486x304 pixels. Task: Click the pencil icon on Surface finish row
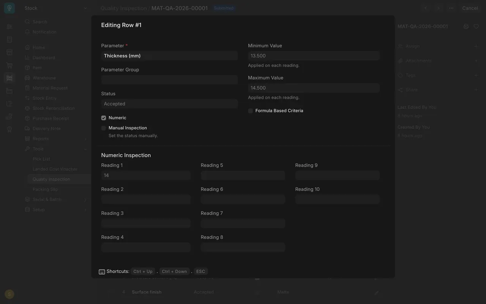(x=376, y=293)
